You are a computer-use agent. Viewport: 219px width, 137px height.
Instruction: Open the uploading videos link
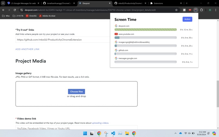100,123
